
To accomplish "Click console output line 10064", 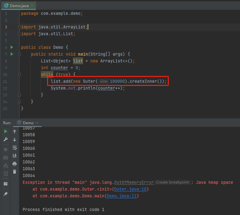I will (29, 175).
